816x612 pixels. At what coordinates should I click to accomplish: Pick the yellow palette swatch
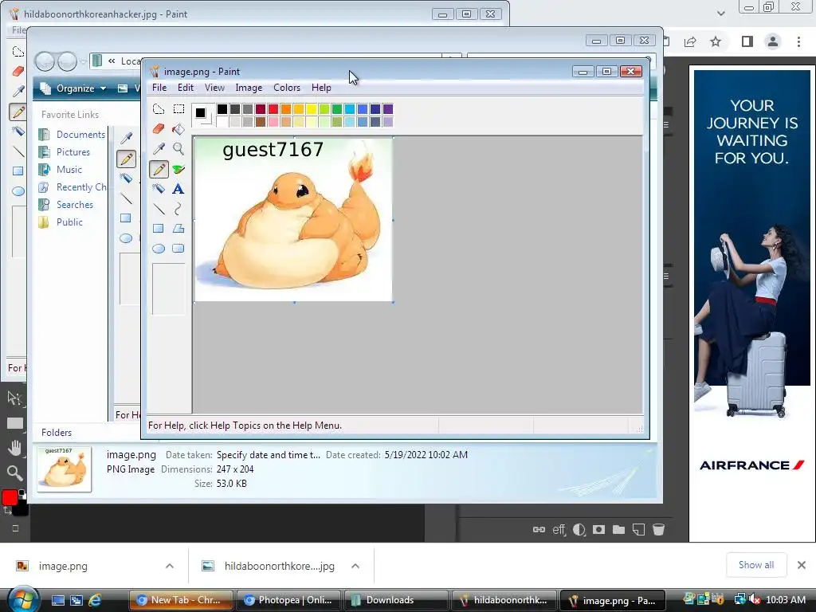pos(312,108)
